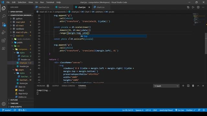Open the Terminal menu
Image resolution: width=207 pixels, height=116 pixels.
coord(50,2)
